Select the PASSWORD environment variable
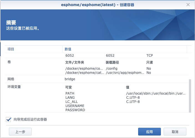The height and width of the screenshot is (138, 195). 75,110
